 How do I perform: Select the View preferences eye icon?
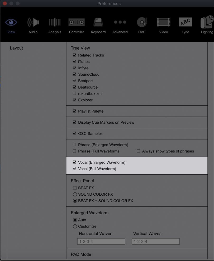click(11, 22)
